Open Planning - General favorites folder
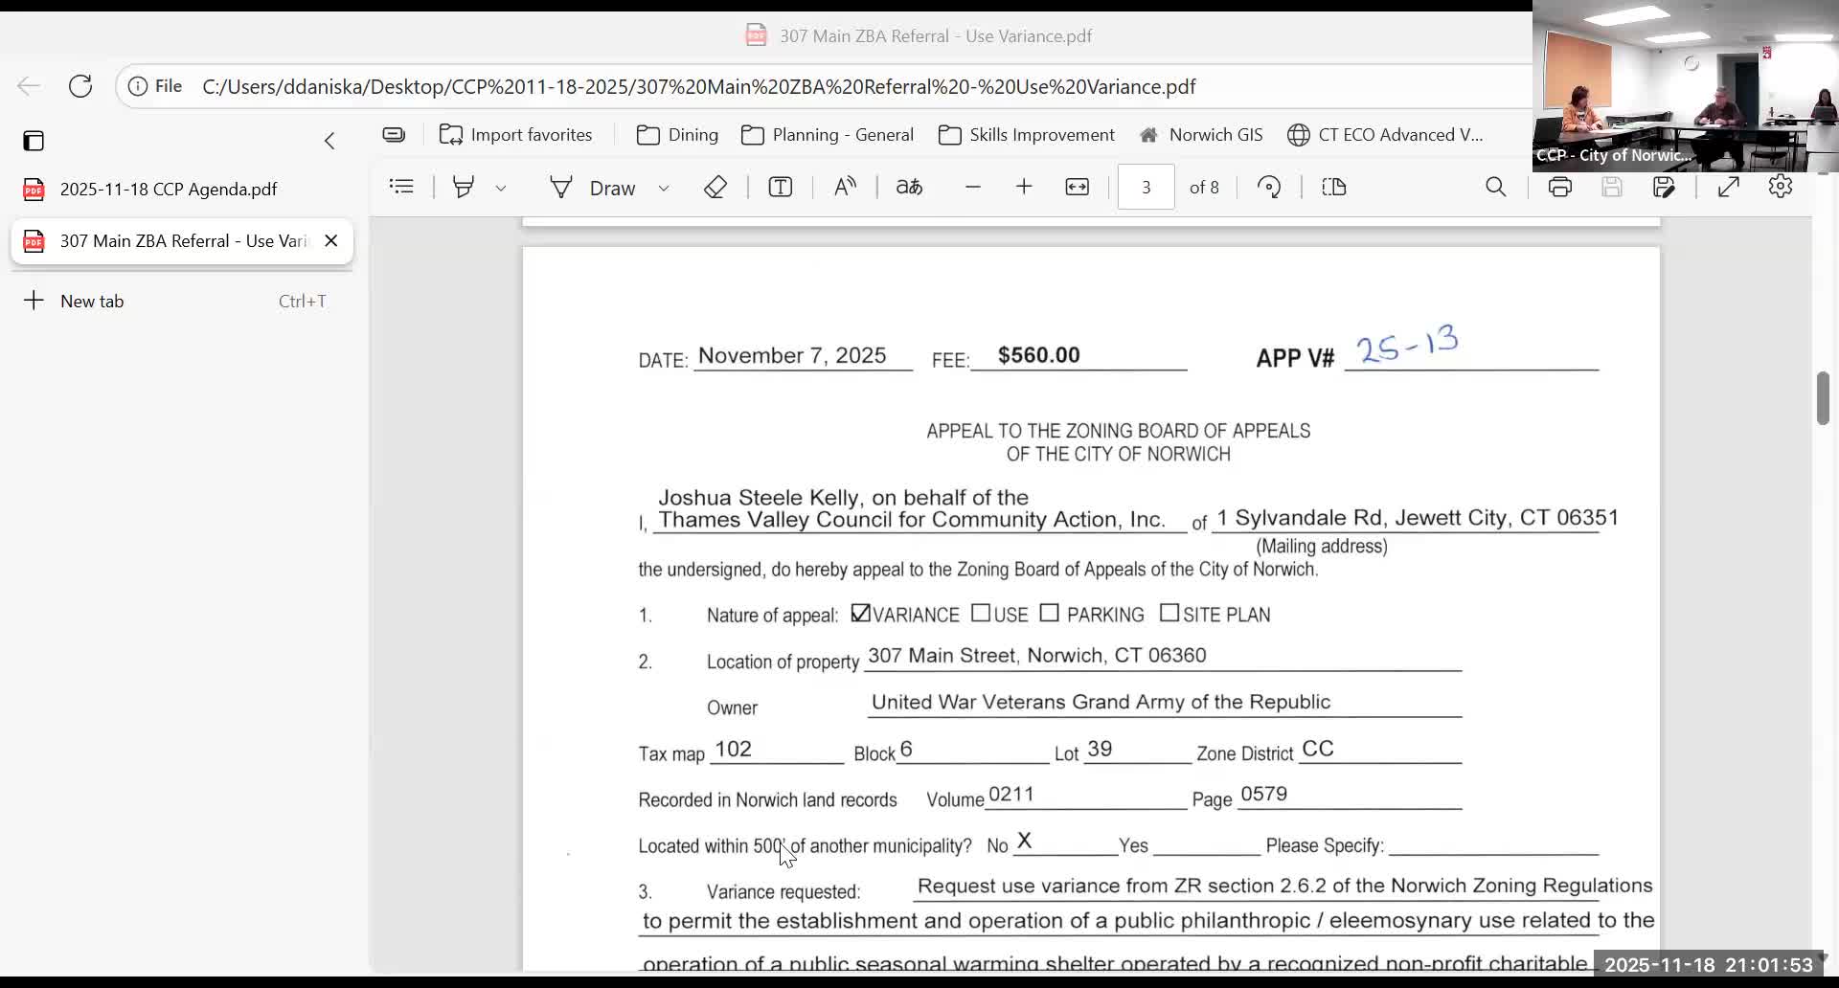 828,135
